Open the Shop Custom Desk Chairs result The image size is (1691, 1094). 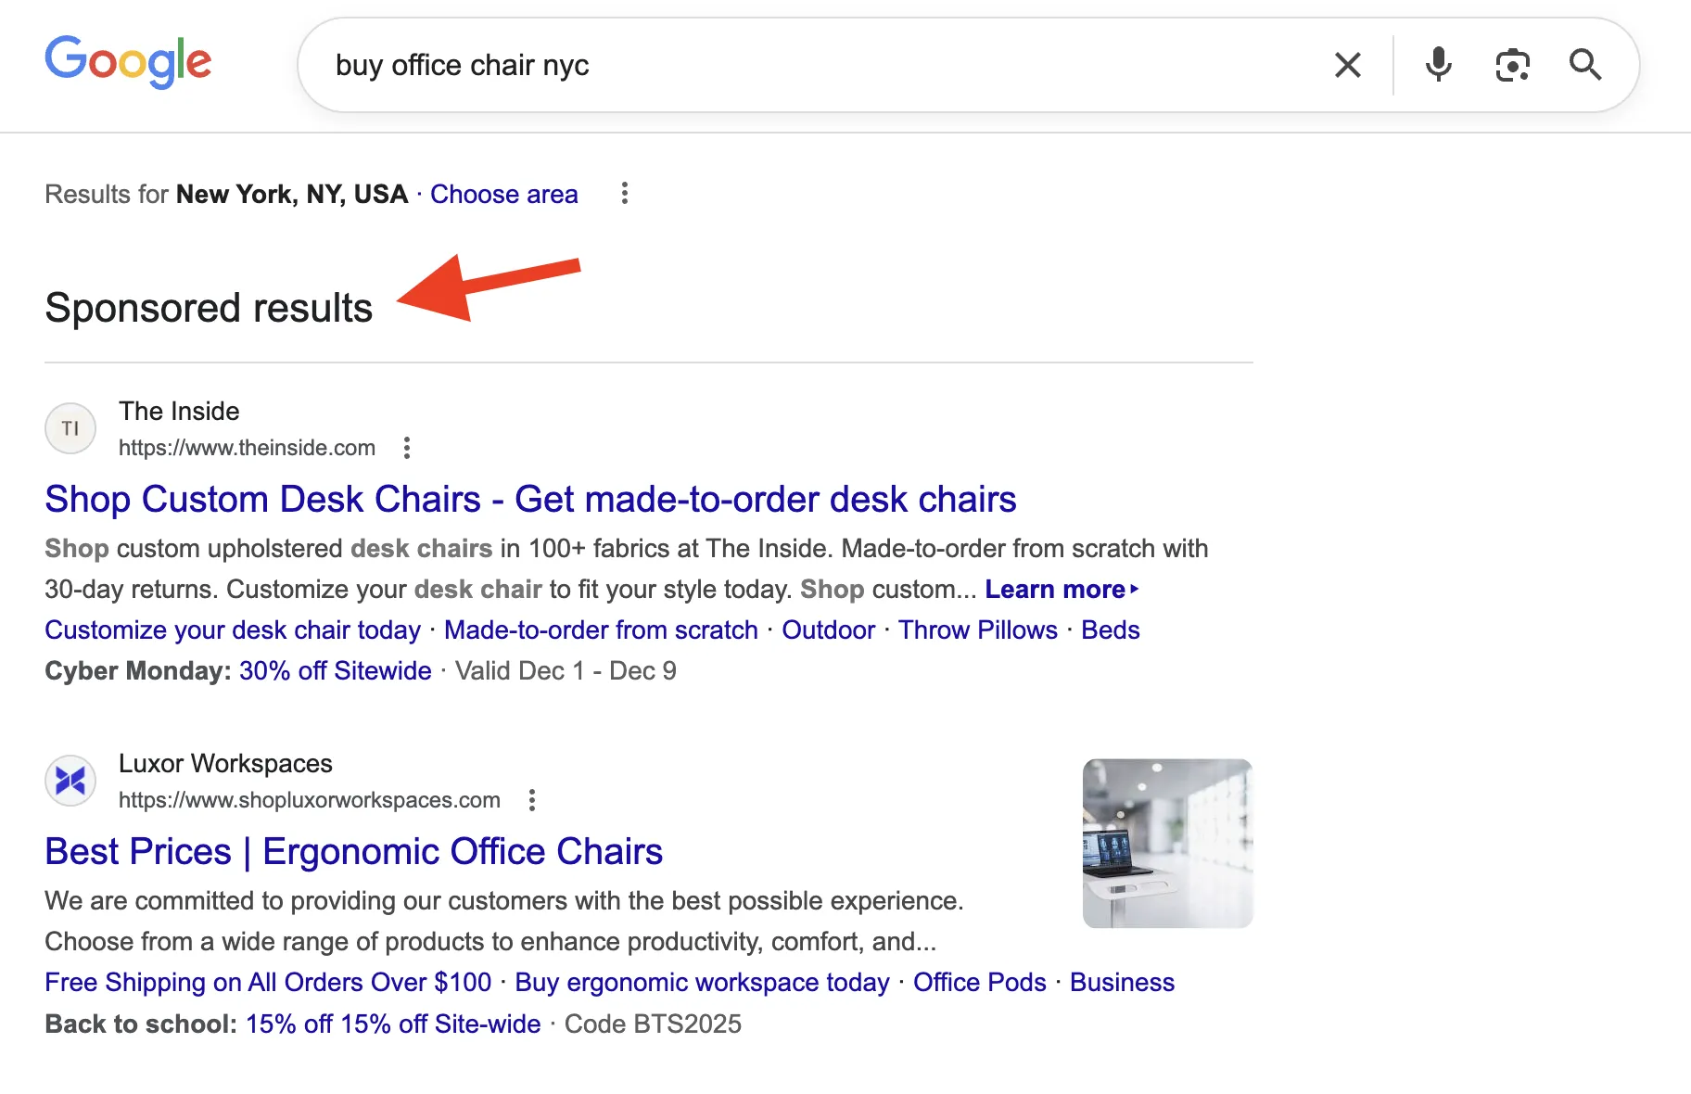(530, 499)
